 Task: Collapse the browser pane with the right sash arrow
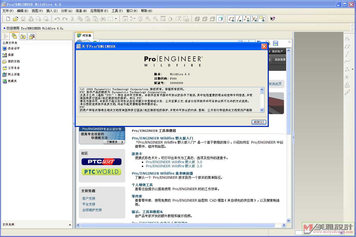[293, 138]
